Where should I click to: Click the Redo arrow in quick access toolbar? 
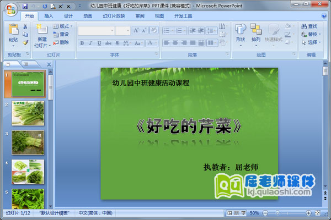[x=45, y=6]
